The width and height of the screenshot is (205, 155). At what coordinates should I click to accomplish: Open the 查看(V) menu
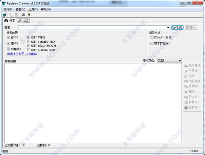pos(20,10)
